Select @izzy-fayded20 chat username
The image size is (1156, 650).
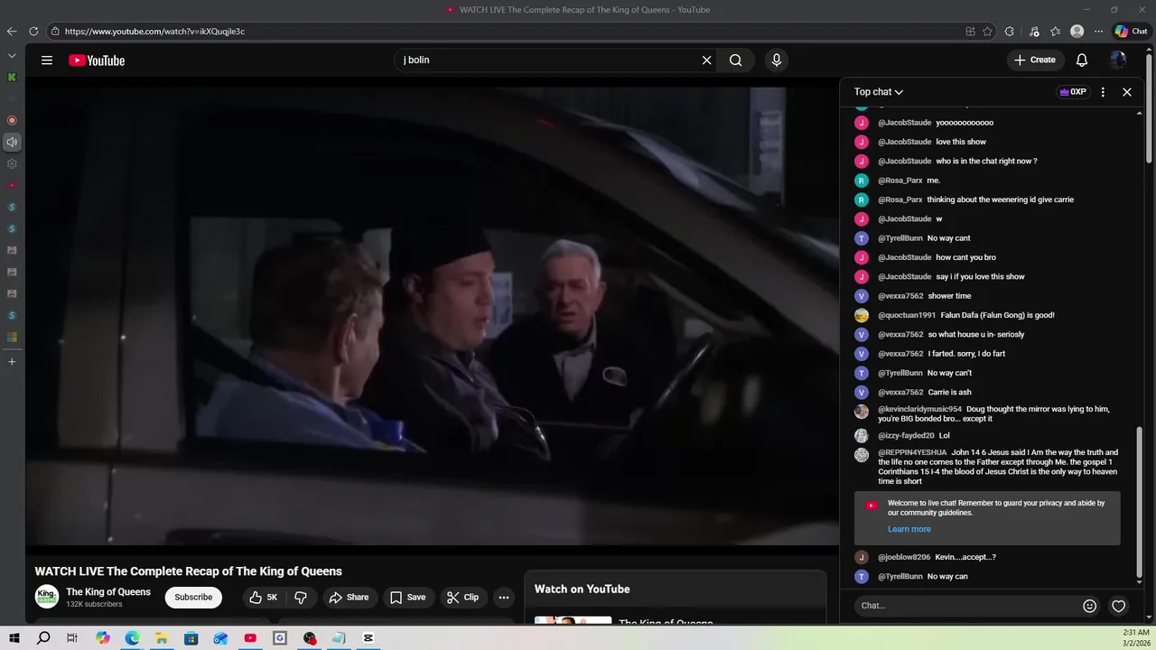point(906,436)
